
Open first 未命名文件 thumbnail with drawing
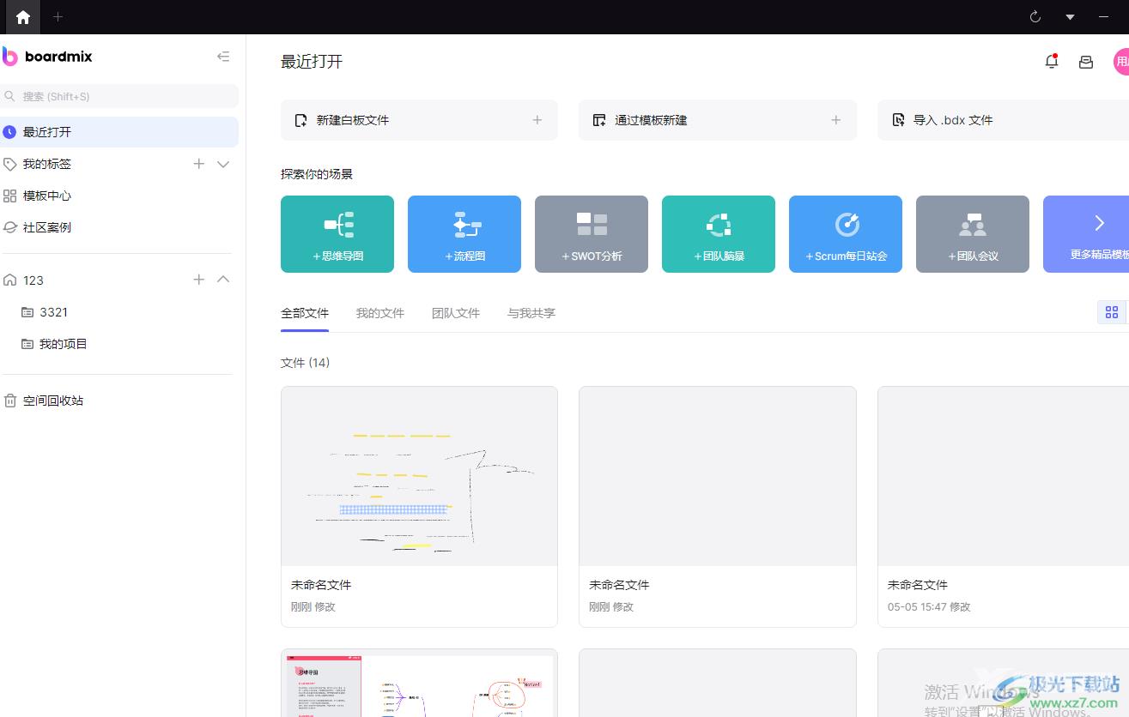pyautogui.click(x=419, y=476)
